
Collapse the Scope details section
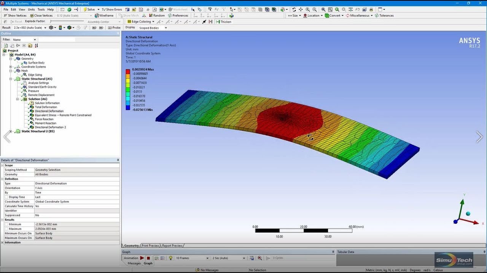2,165
